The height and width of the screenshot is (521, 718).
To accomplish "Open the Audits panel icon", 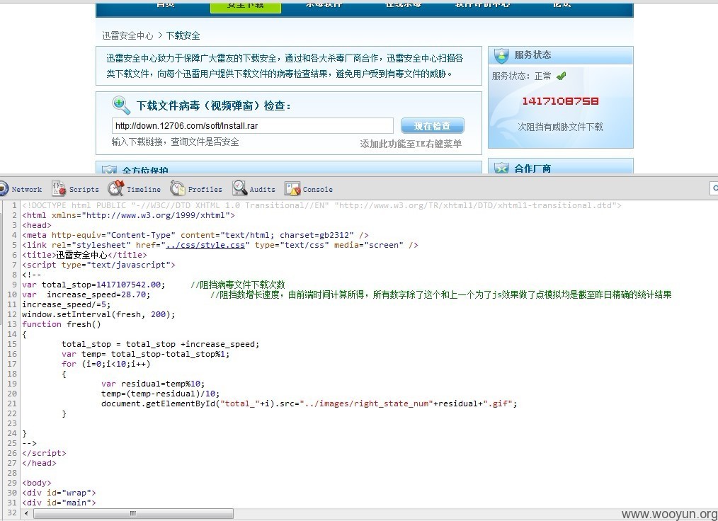I will click(239, 188).
